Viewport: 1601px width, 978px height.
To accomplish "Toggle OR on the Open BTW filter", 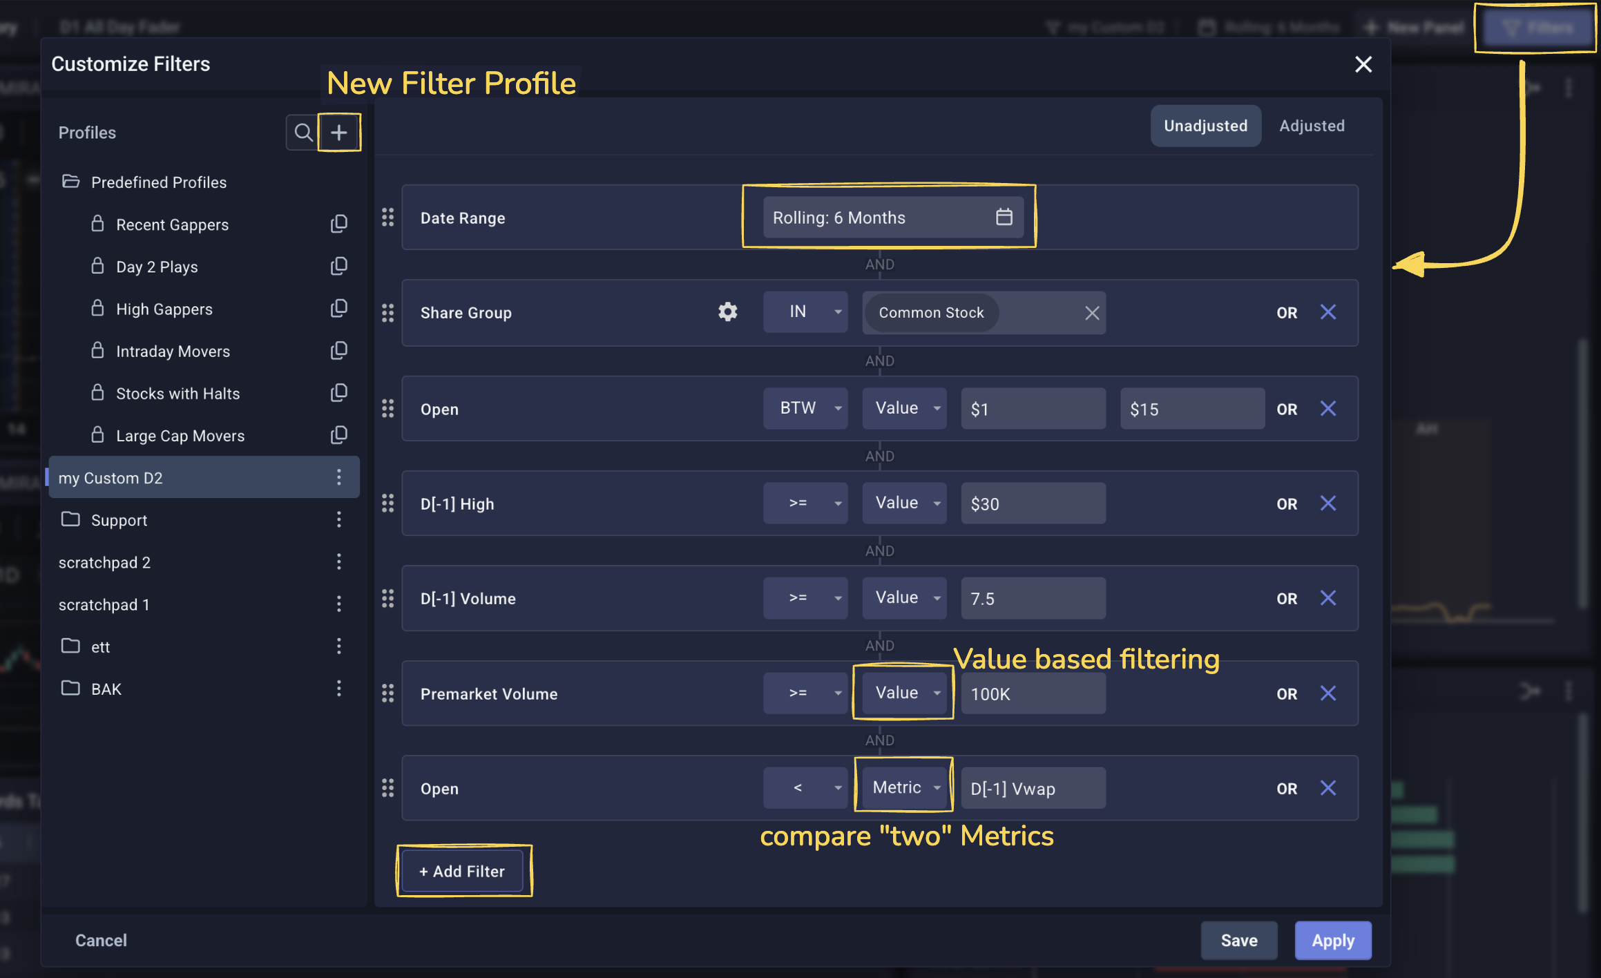I will click(x=1286, y=409).
